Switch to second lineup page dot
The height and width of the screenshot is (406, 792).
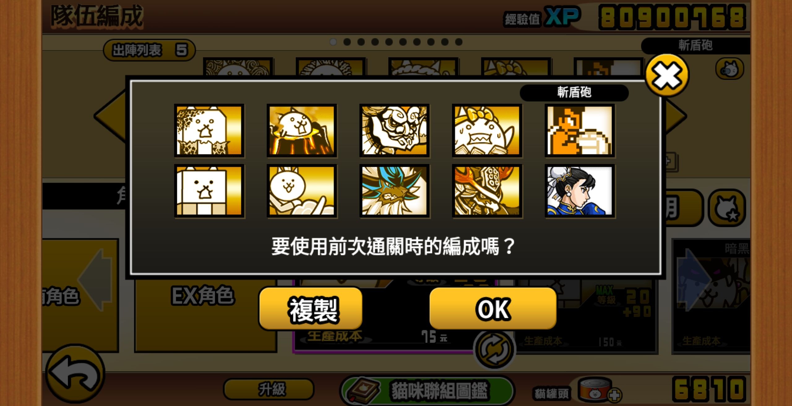pos(347,42)
